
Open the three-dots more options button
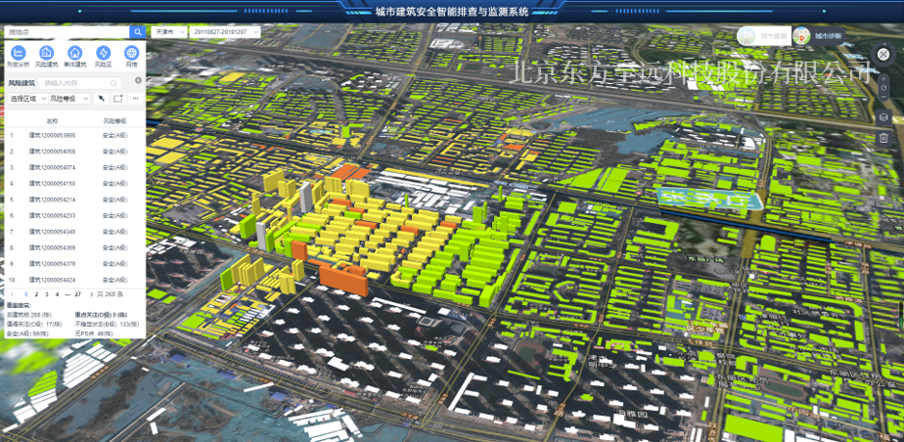point(135,99)
